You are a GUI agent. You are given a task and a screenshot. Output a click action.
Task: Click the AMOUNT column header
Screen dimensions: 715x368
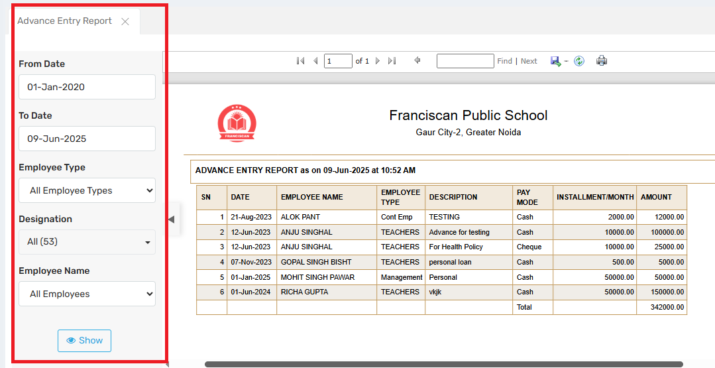pyautogui.click(x=661, y=198)
